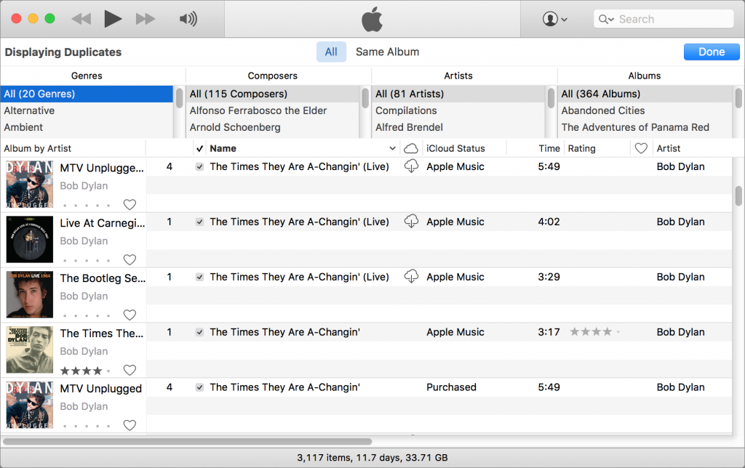
Task: Sort by Artist column header
Action: click(668, 148)
